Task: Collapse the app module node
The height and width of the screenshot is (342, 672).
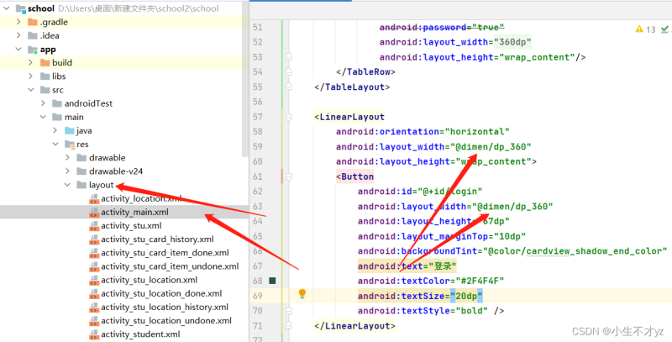Action: point(18,50)
